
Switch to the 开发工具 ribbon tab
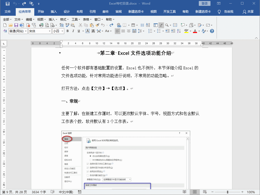click(169, 12)
